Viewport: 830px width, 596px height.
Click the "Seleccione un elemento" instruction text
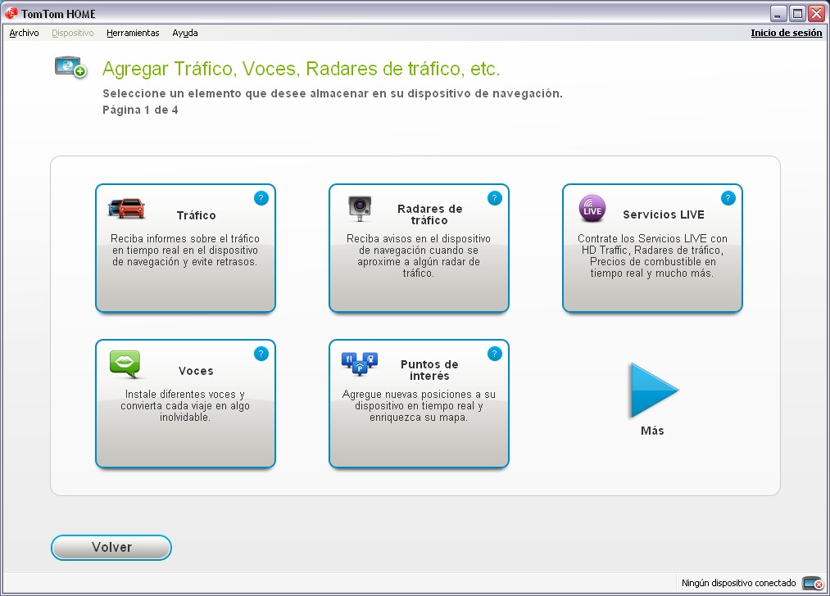[333, 93]
